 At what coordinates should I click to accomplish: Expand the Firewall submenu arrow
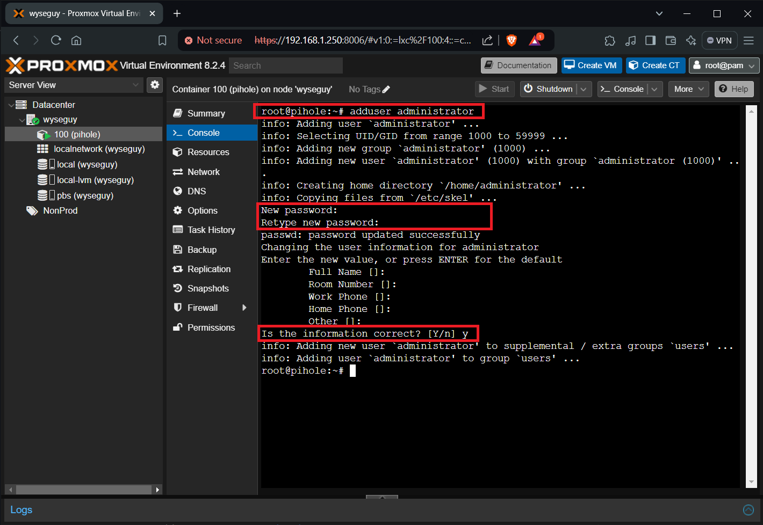[x=244, y=308]
